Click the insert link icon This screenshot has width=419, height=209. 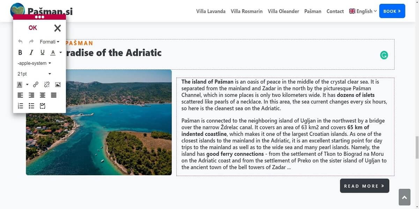[x=36, y=85]
